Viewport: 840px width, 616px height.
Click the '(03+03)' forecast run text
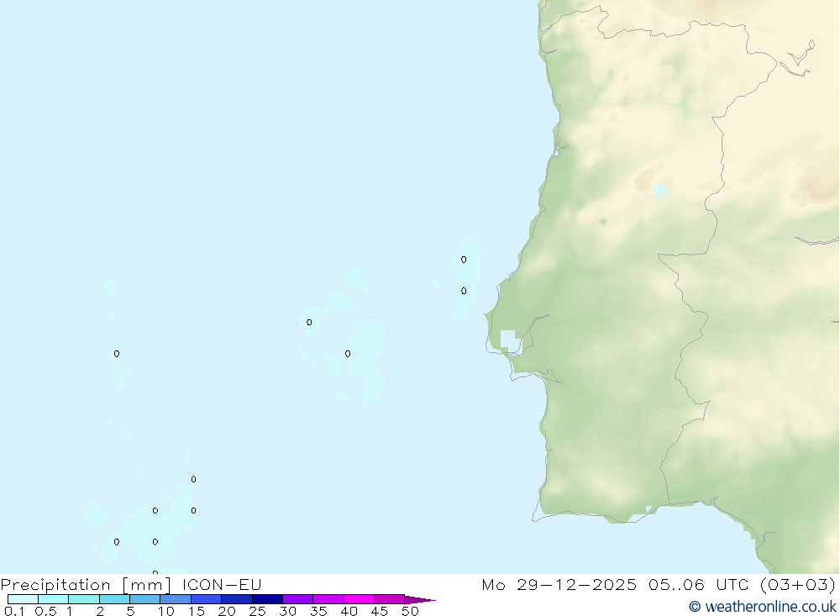click(x=798, y=584)
